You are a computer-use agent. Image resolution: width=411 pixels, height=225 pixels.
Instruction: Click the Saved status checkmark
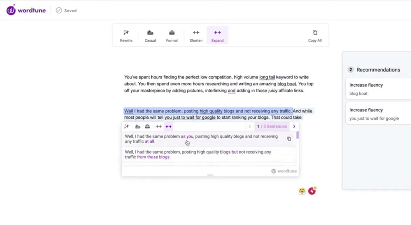59,10
